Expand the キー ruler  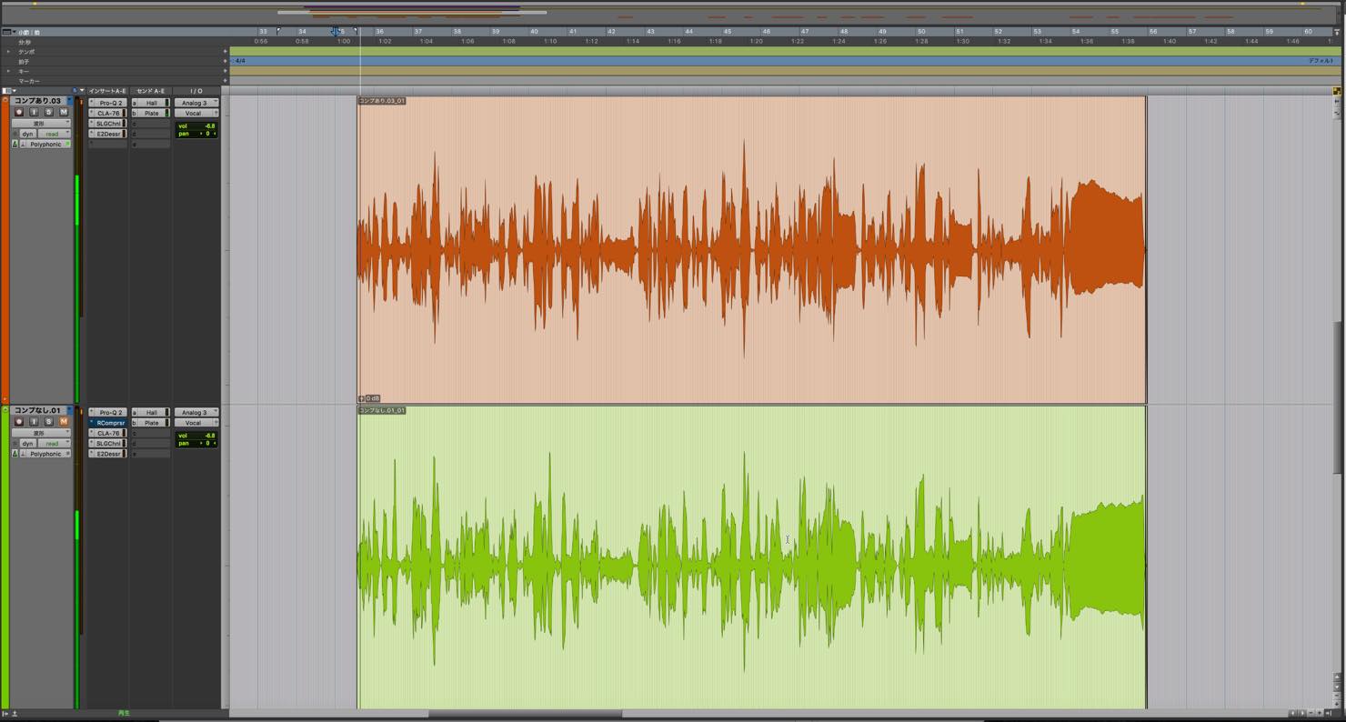[9, 71]
